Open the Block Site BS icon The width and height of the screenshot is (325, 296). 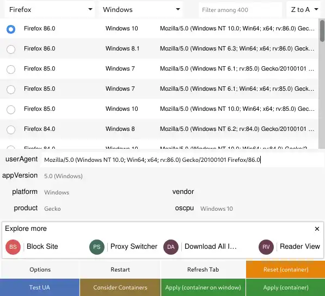13,247
